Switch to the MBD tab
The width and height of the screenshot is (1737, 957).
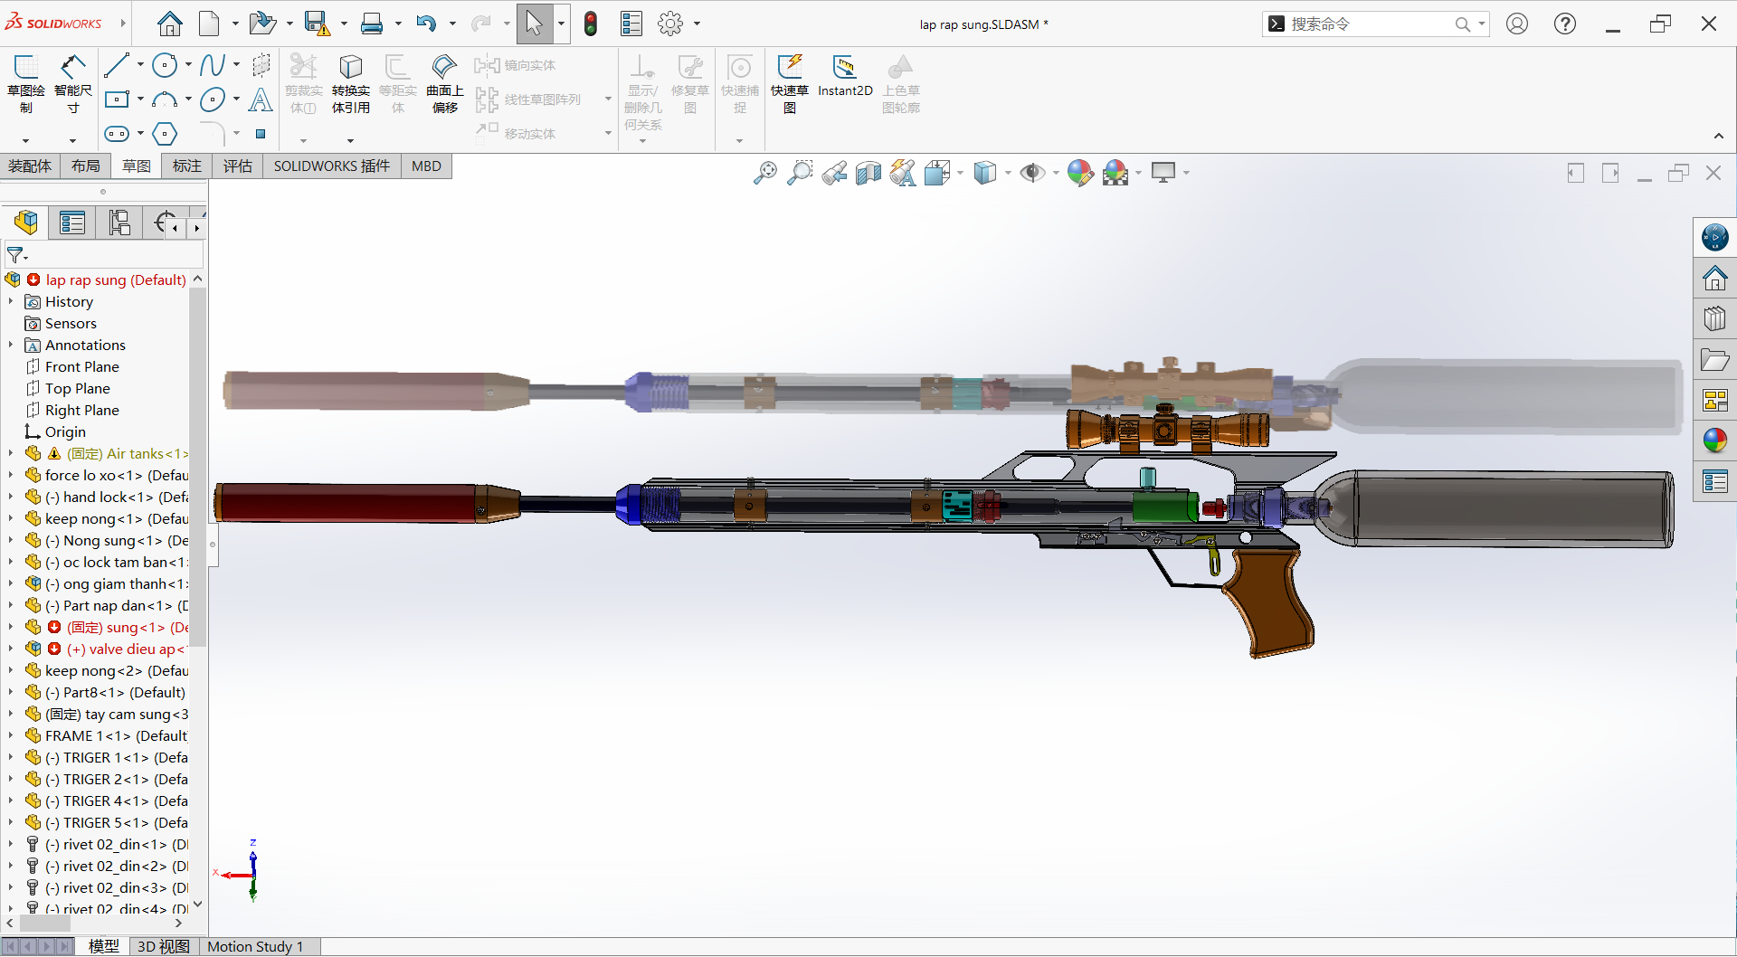426,166
